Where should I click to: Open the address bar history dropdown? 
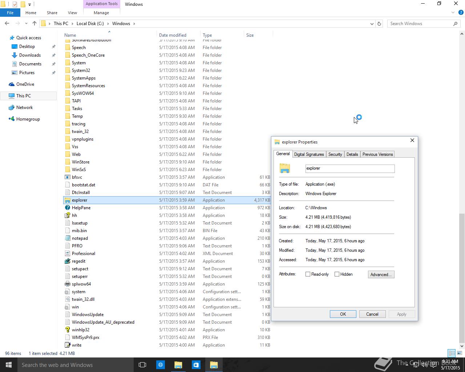coord(372,24)
